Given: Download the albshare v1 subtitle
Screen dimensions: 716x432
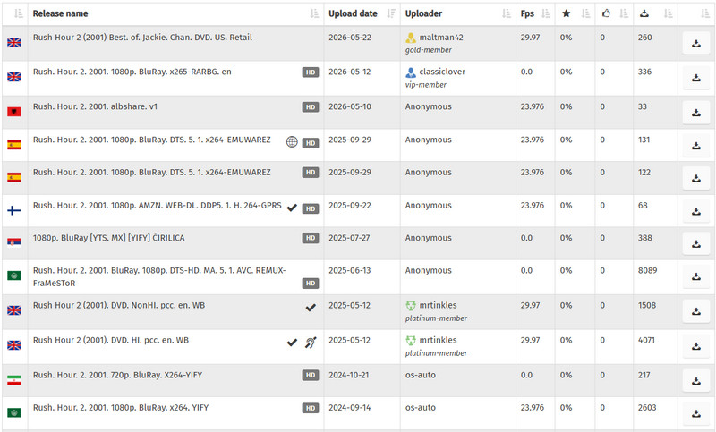Looking at the screenshot, I should point(696,113).
